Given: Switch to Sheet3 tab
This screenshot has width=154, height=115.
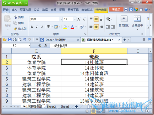Looking at the screenshot, I should tap(65, 107).
